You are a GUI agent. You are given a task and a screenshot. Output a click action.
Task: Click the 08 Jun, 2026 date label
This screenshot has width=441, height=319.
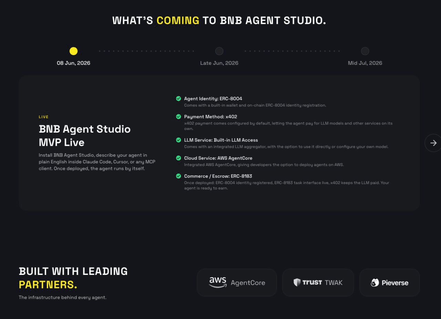click(73, 63)
